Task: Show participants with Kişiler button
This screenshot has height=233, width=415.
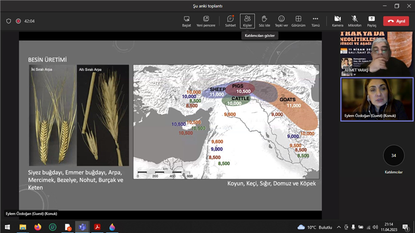Action: pos(247,21)
